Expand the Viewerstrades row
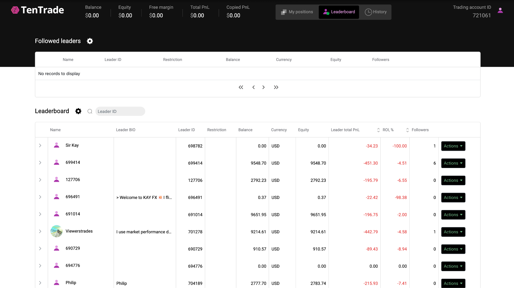This screenshot has height=288, width=514. click(x=40, y=231)
